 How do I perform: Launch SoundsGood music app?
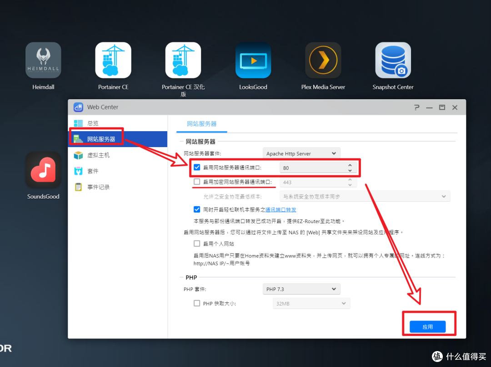tap(43, 170)
